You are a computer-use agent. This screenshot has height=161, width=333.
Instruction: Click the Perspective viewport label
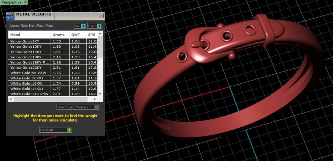pos(12,2)
